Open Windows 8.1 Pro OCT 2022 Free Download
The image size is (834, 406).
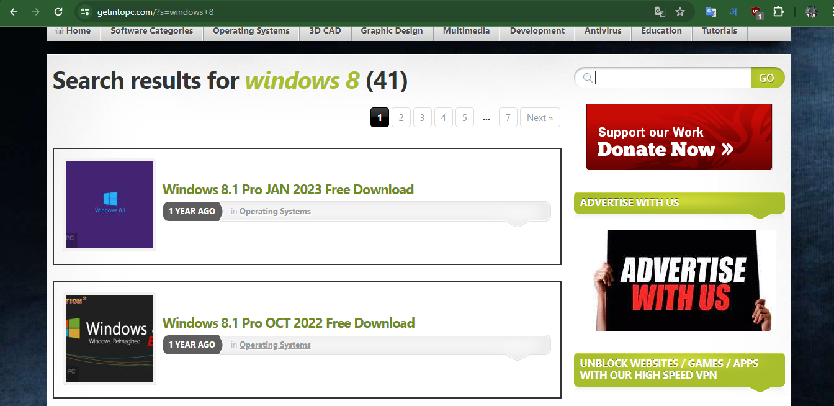(289, 323)
